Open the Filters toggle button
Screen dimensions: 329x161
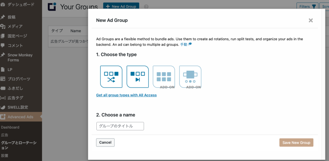pos(307,6)
